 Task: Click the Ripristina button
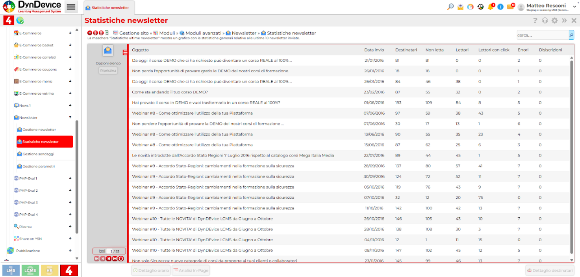pos(108,71)
